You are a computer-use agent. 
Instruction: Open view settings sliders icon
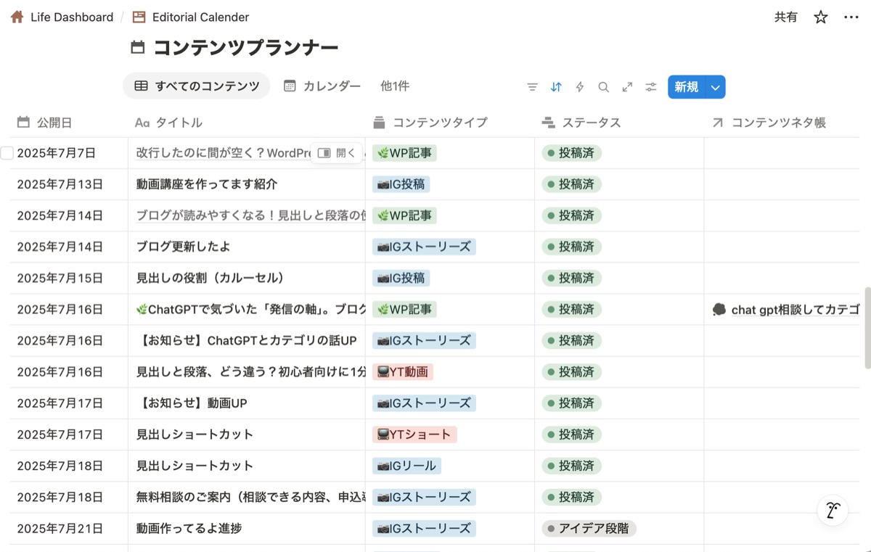tap(651, 87)
